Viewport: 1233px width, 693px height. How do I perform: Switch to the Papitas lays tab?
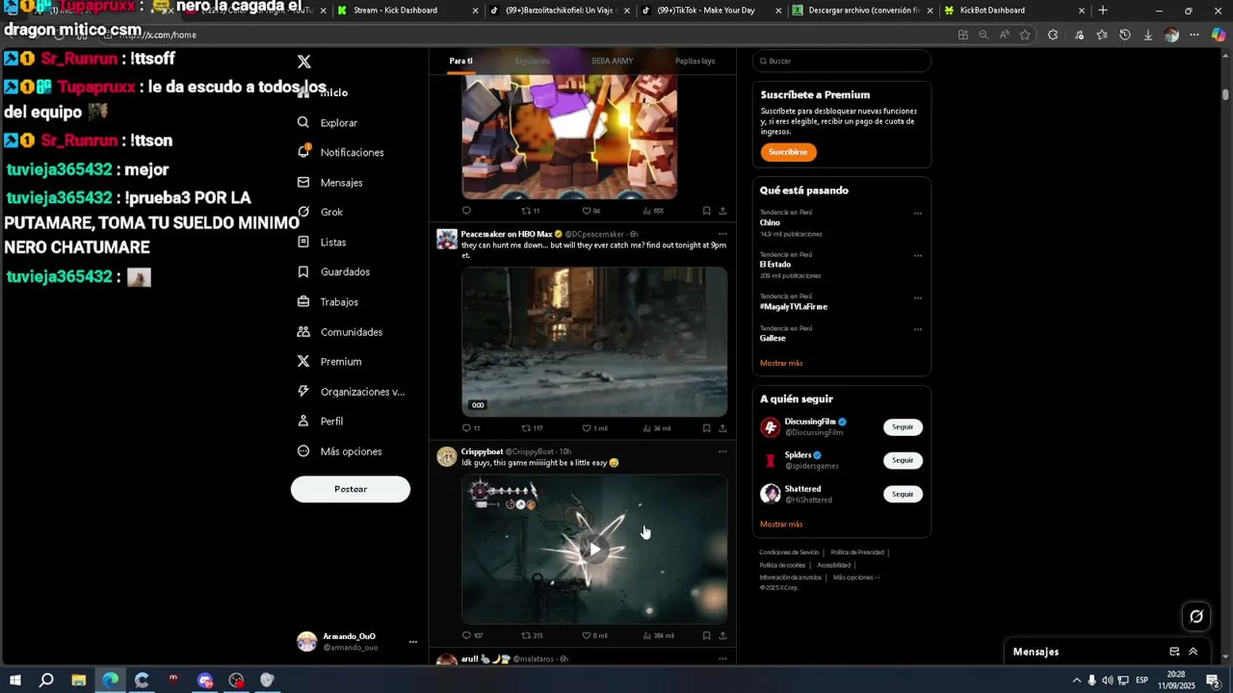pos(695,61)
